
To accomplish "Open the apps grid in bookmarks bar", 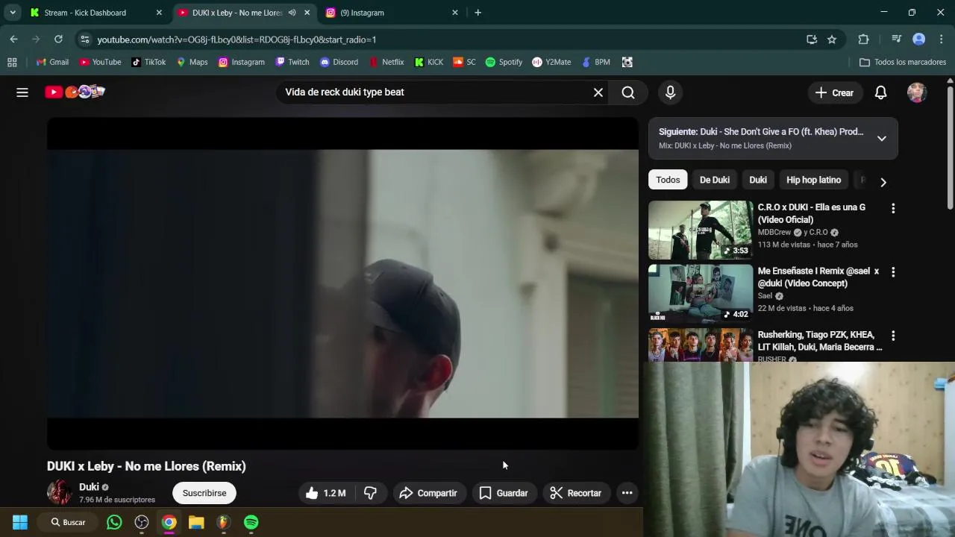I will pos(12,62).
